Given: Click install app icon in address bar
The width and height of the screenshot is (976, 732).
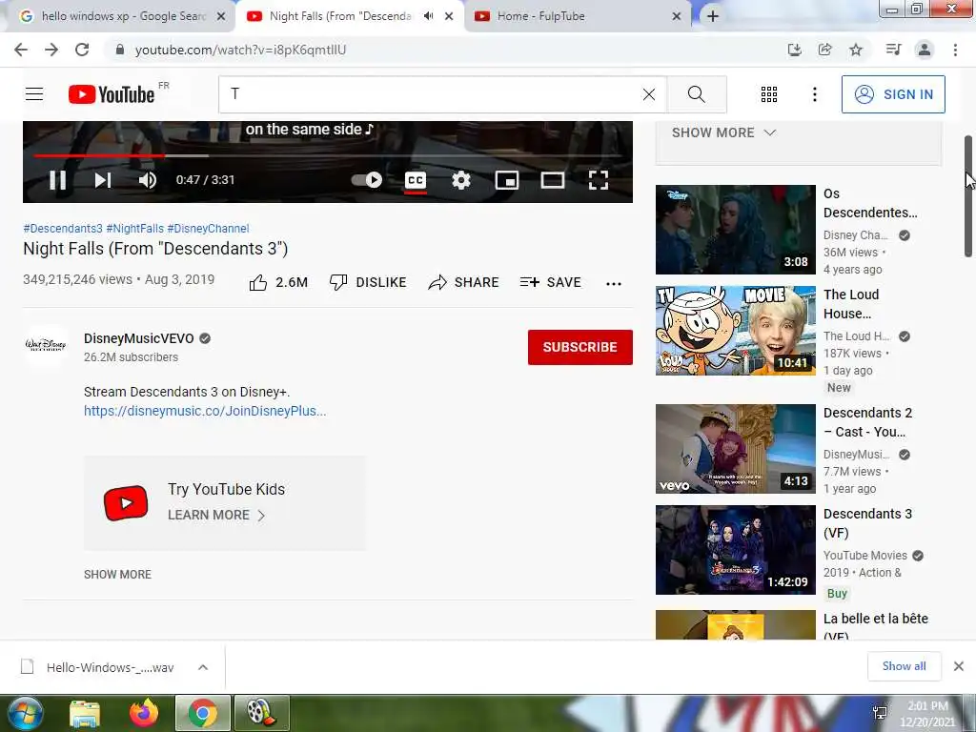Looking at the screenshot, I should coord(794,50).
